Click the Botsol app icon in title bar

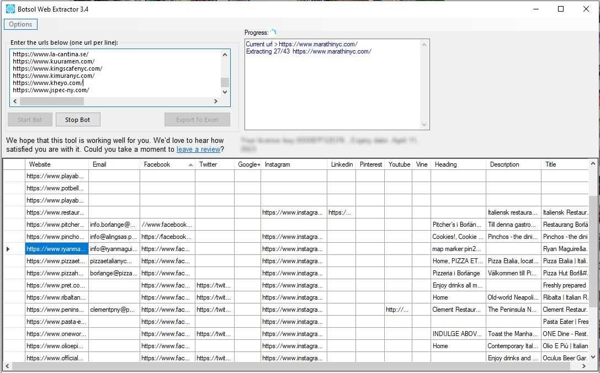point(10,9)
